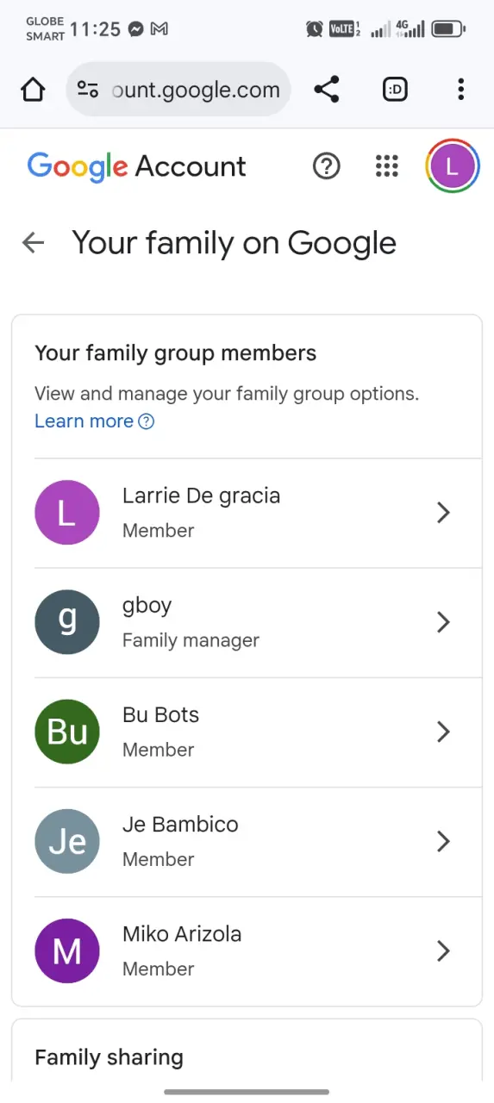
Task: Open the browser three-dot menu
Action: (x=461, y=90)
